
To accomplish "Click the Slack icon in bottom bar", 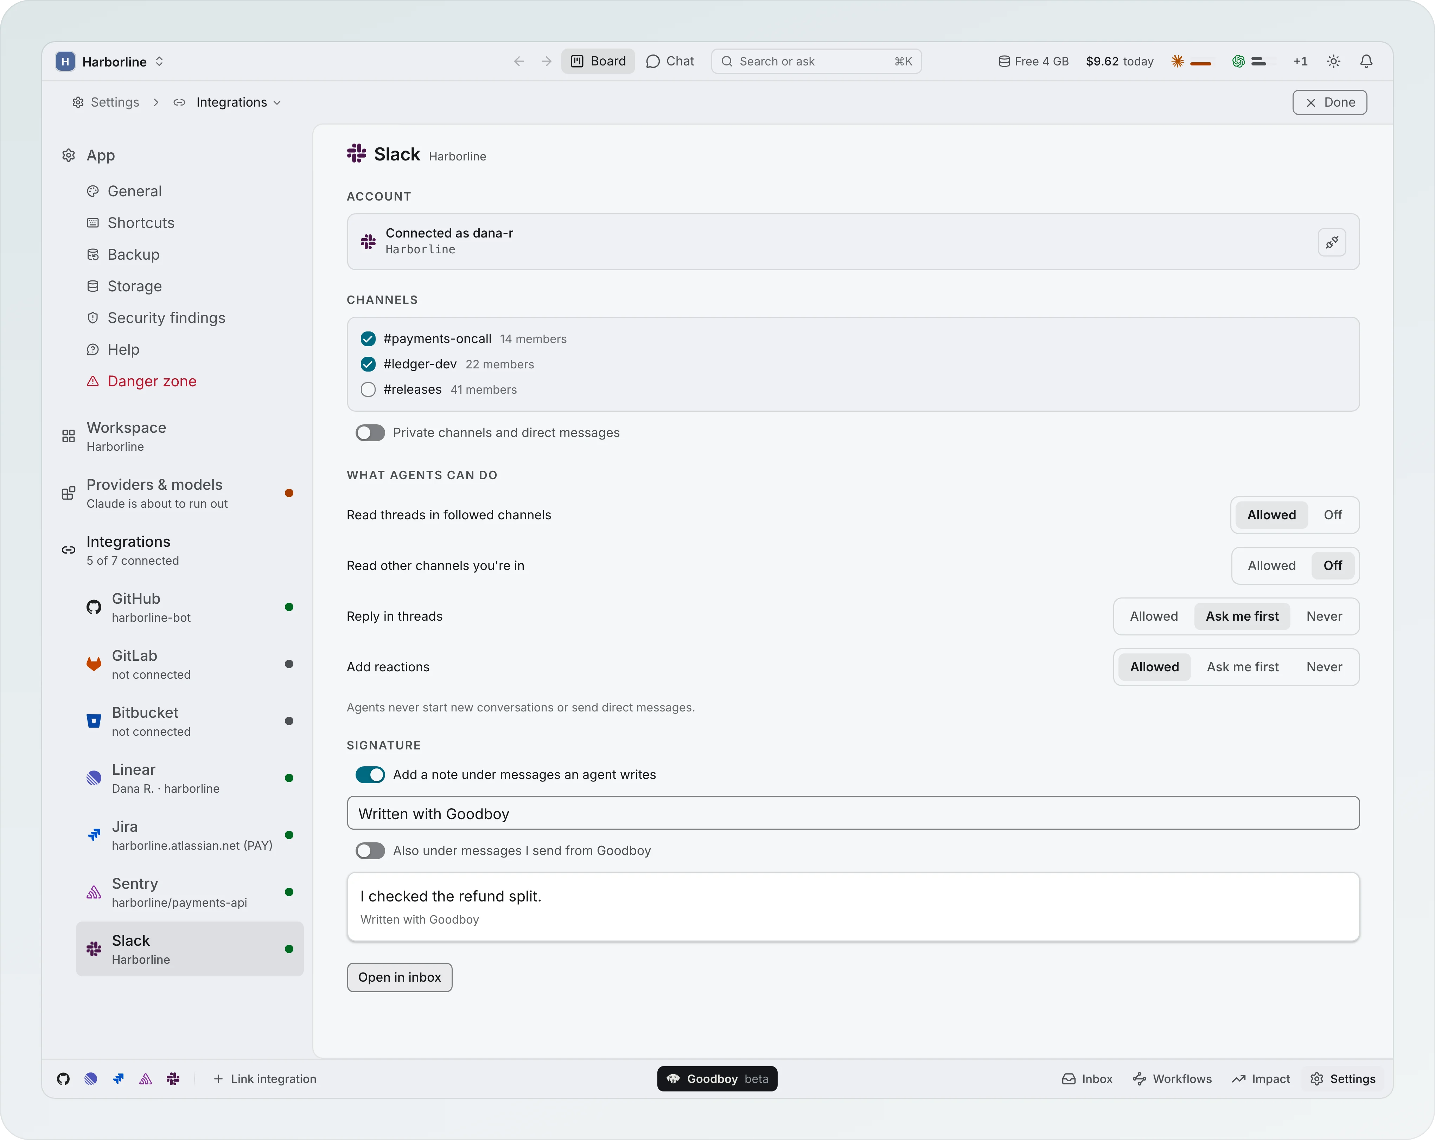I will (173, 1079).
